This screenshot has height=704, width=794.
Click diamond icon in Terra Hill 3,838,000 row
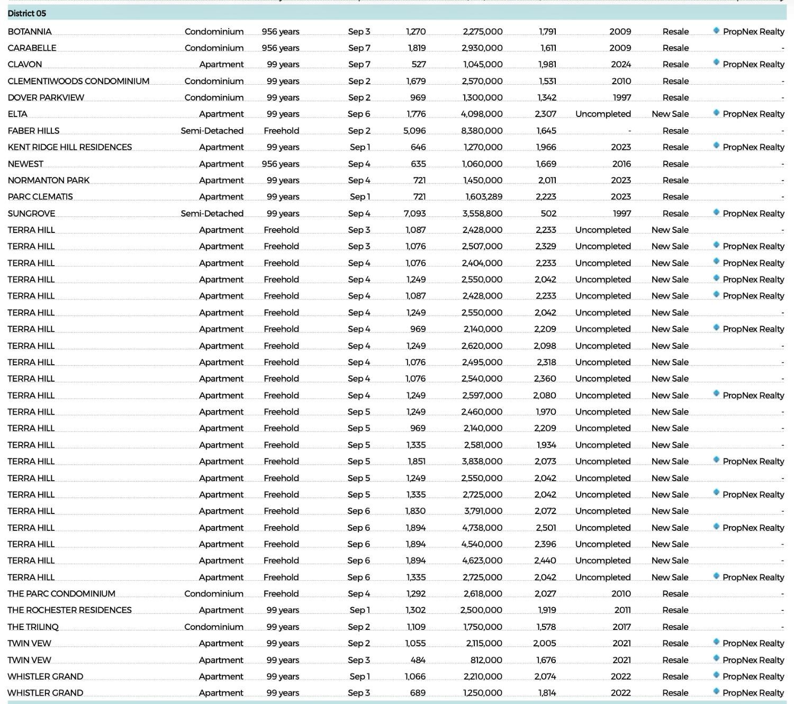point(716,460)
